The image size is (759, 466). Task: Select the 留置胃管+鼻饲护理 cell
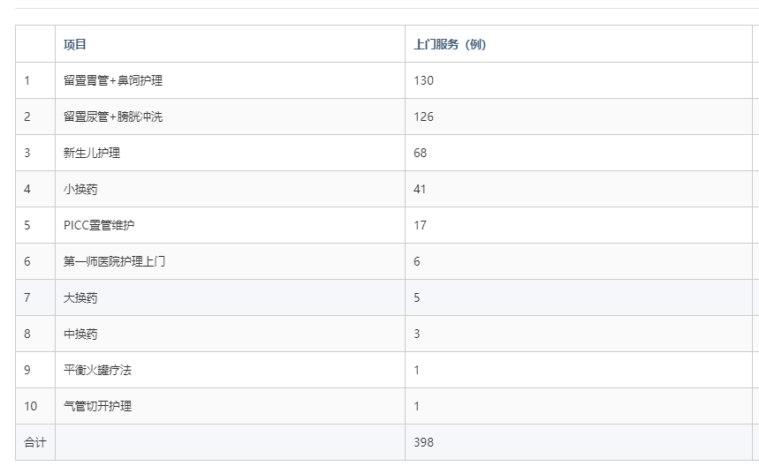pyautogui.click(x=113, y=80)
